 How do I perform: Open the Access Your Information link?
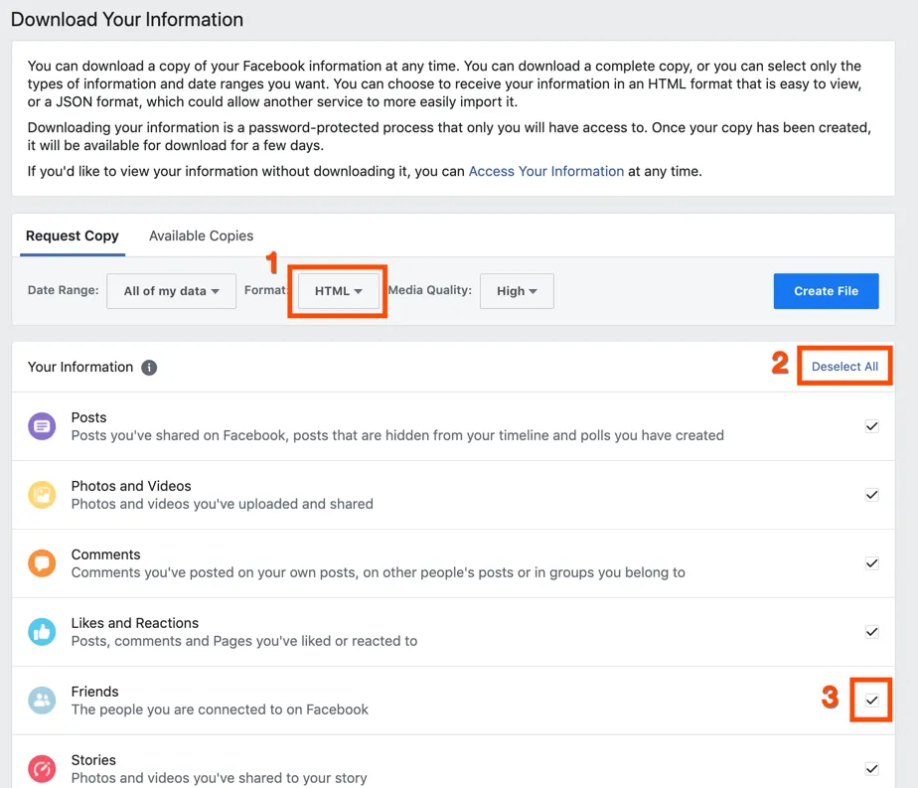click(545, 171)
